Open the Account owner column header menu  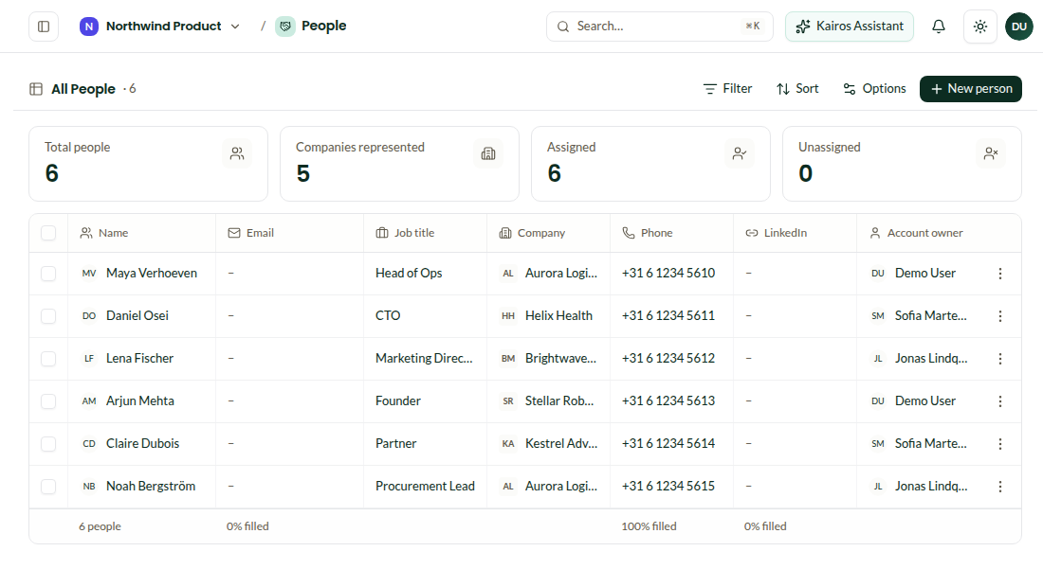pos(939,233)
